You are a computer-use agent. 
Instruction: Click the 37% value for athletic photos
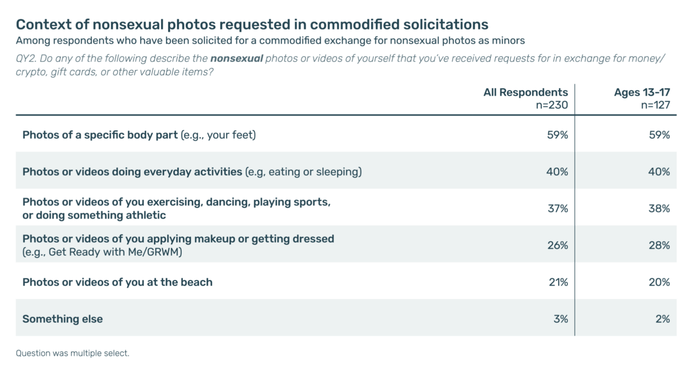pyautogui.click(x=558, y=209)
